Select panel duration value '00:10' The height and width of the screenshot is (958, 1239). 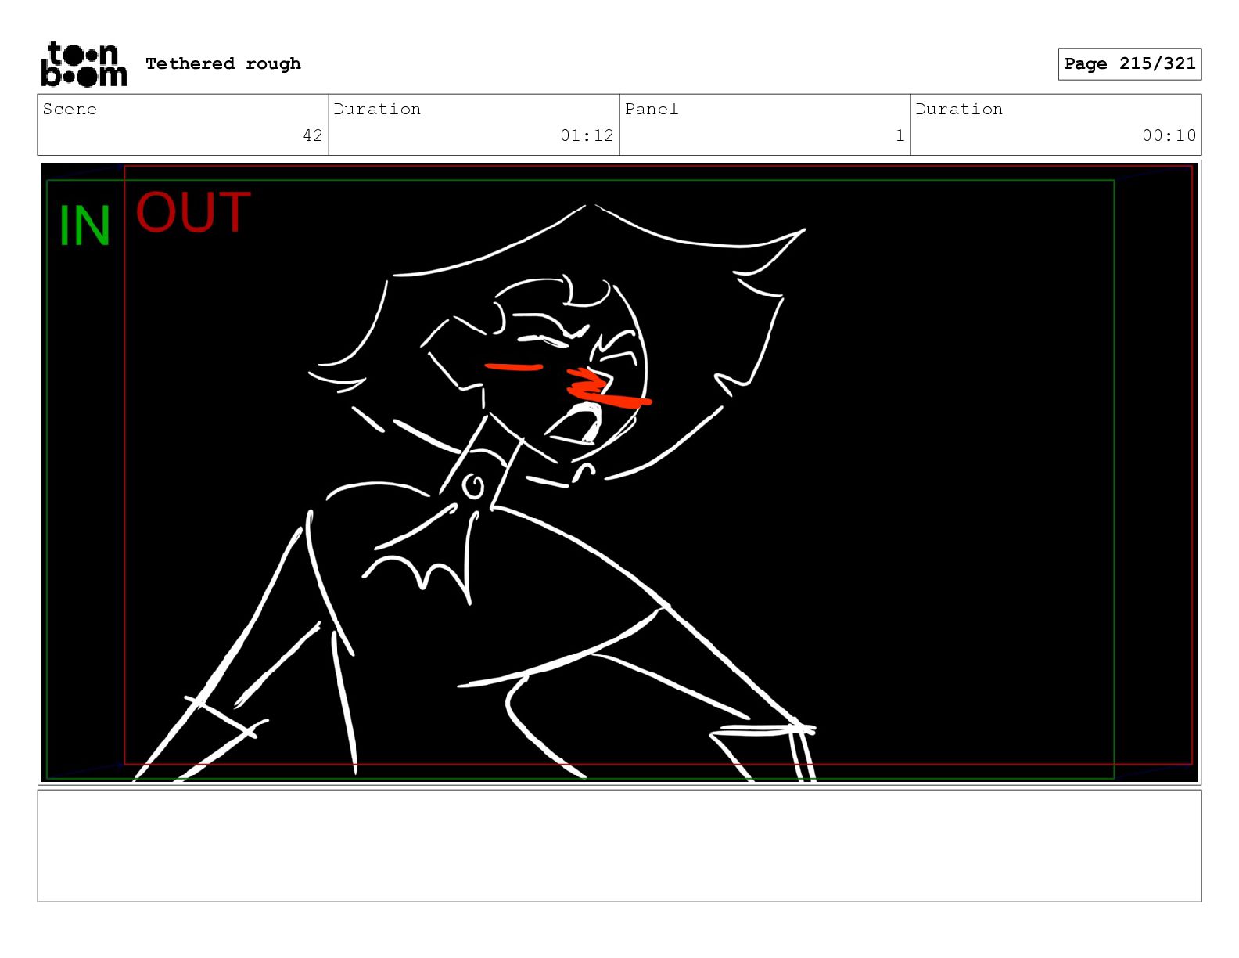pos(1169,135)
